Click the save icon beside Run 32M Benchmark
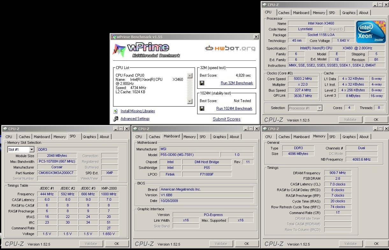 point(202,83)
